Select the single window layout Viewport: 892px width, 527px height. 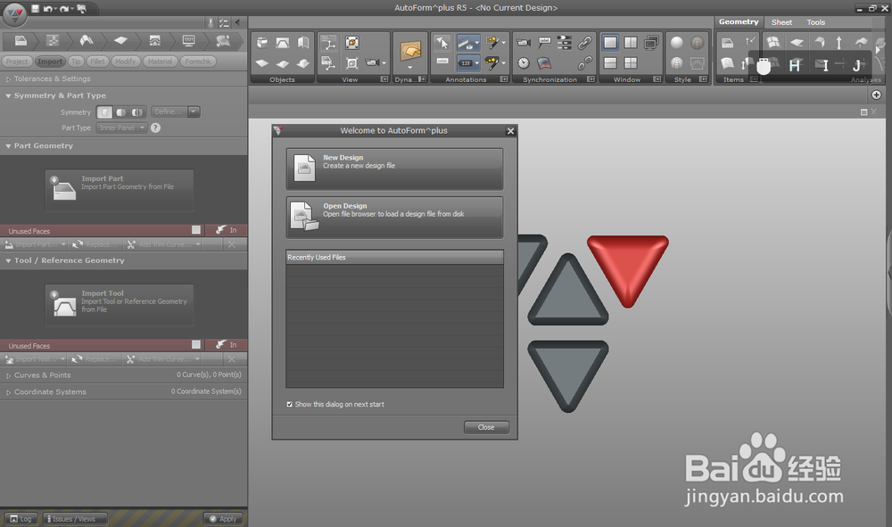click(610, 43)
